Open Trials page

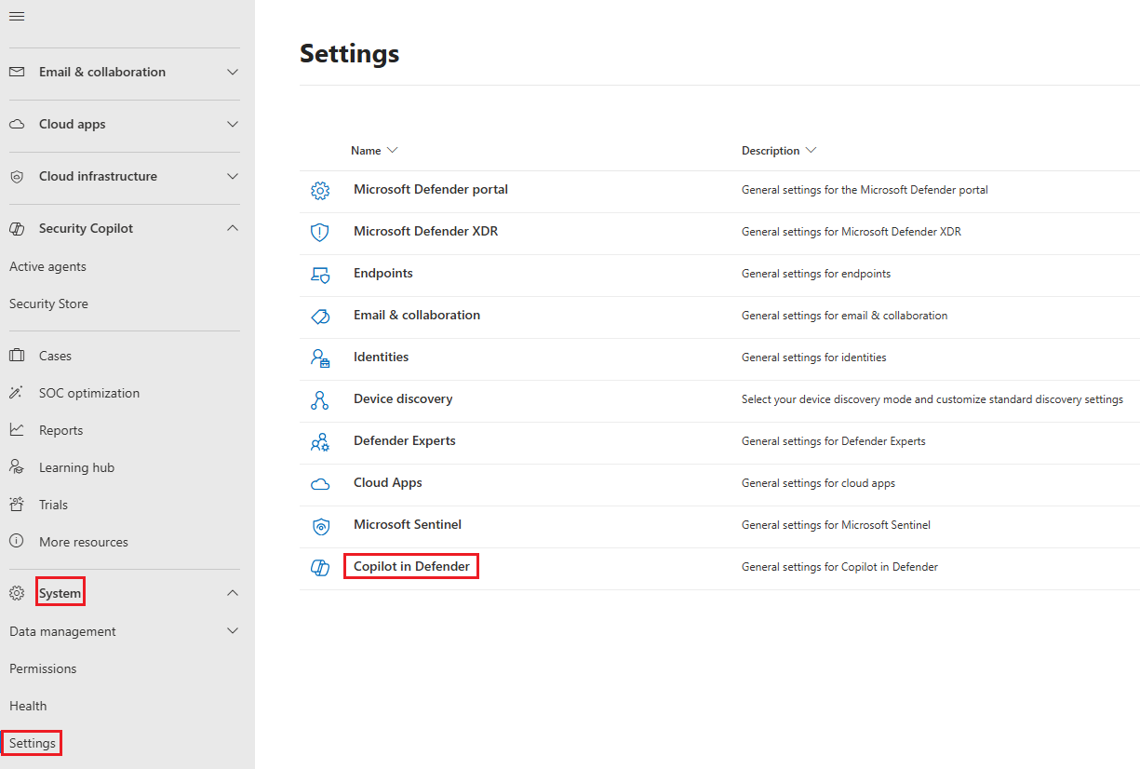coord(53,505)
